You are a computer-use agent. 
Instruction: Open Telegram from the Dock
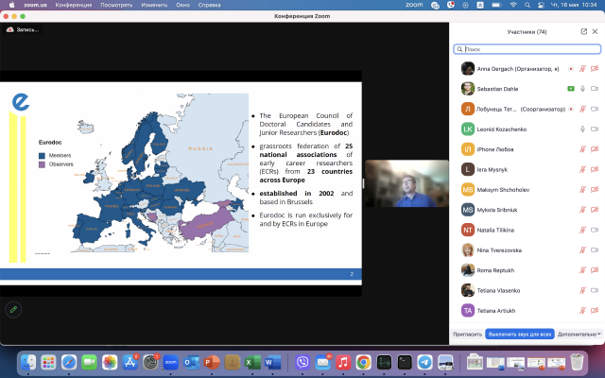point(424,363)
